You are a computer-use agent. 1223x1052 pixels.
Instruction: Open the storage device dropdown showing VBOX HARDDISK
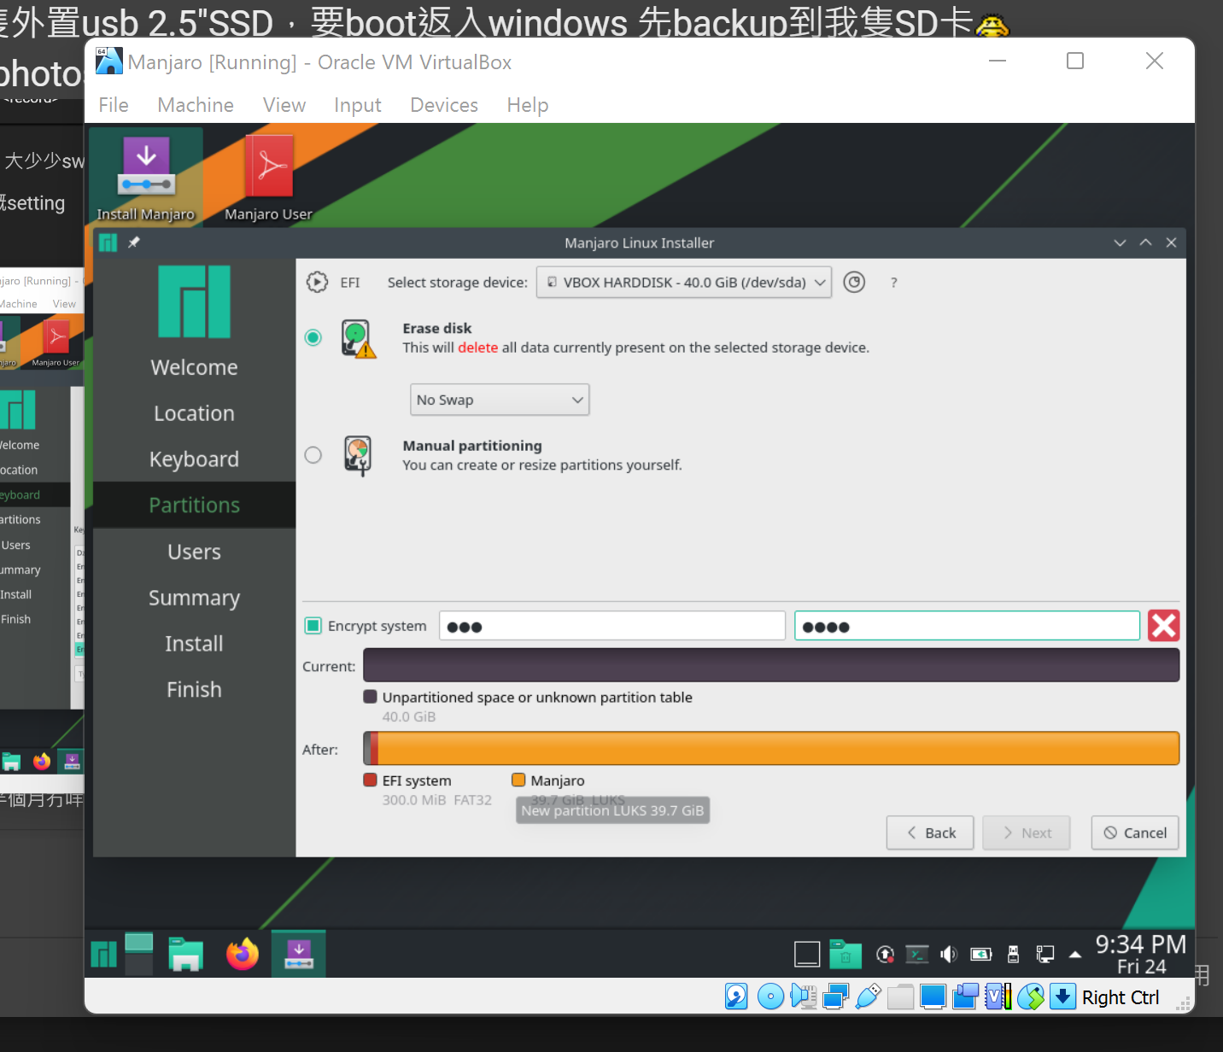(x=683, y=282)
